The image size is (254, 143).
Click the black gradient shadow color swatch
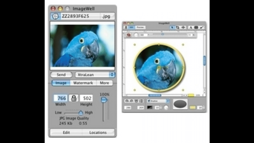point(149,107)
